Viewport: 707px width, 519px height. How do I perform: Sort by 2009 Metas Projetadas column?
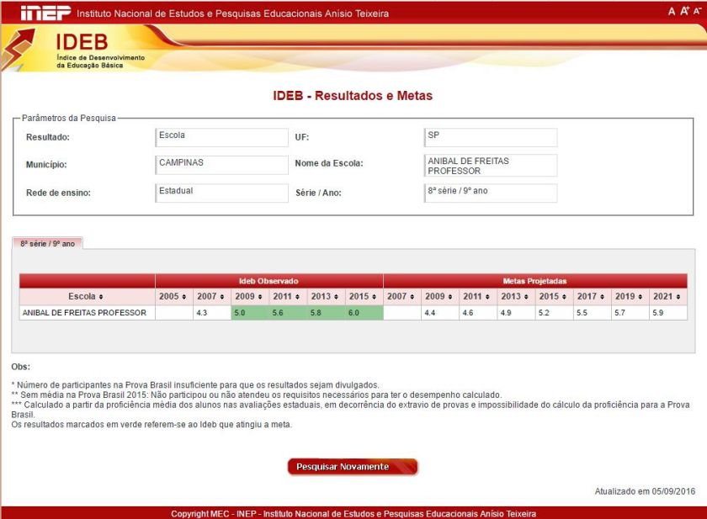pyautogui.click(x=439, y=296)
